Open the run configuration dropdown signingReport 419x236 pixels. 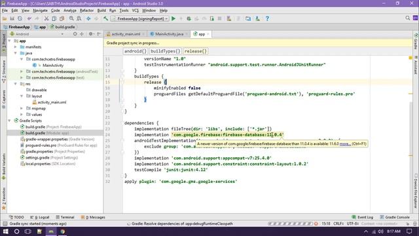(139, 19)
